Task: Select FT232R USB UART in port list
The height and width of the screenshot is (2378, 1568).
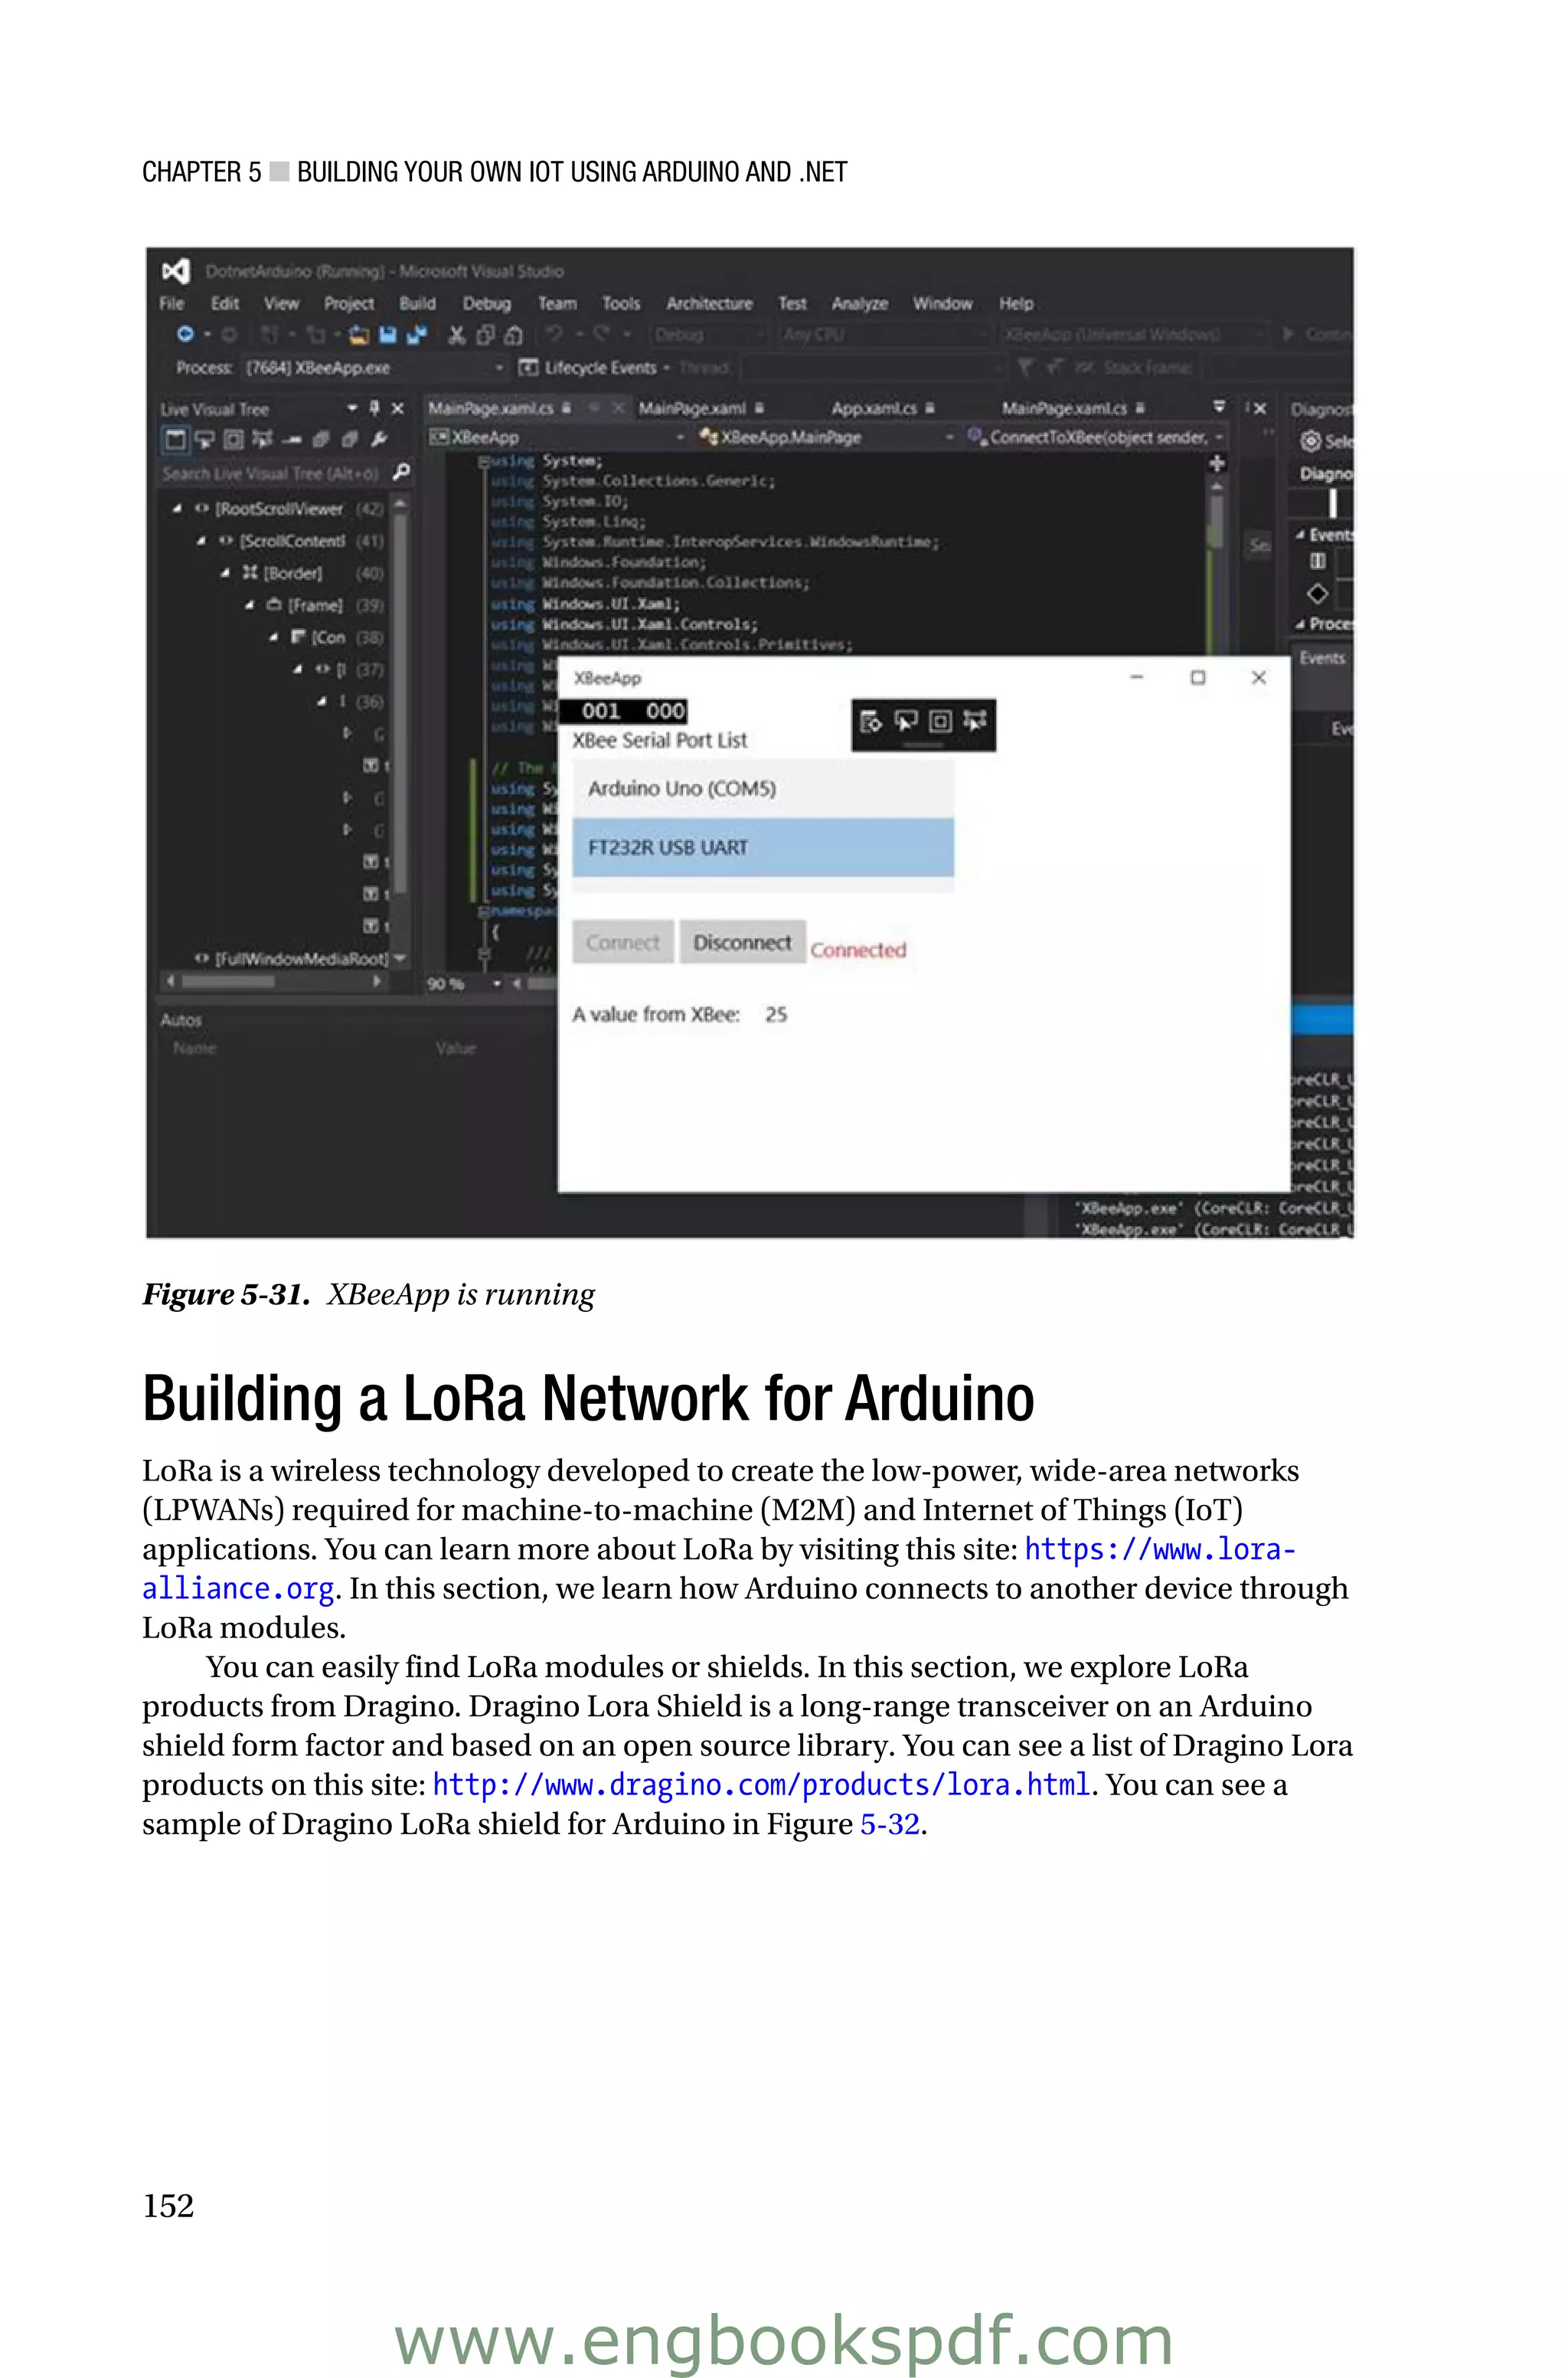Action: [763, 848]
